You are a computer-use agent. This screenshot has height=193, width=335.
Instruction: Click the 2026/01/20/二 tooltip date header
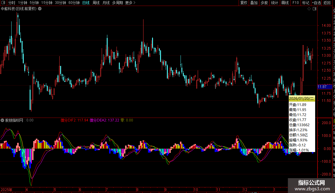[301, 98]
